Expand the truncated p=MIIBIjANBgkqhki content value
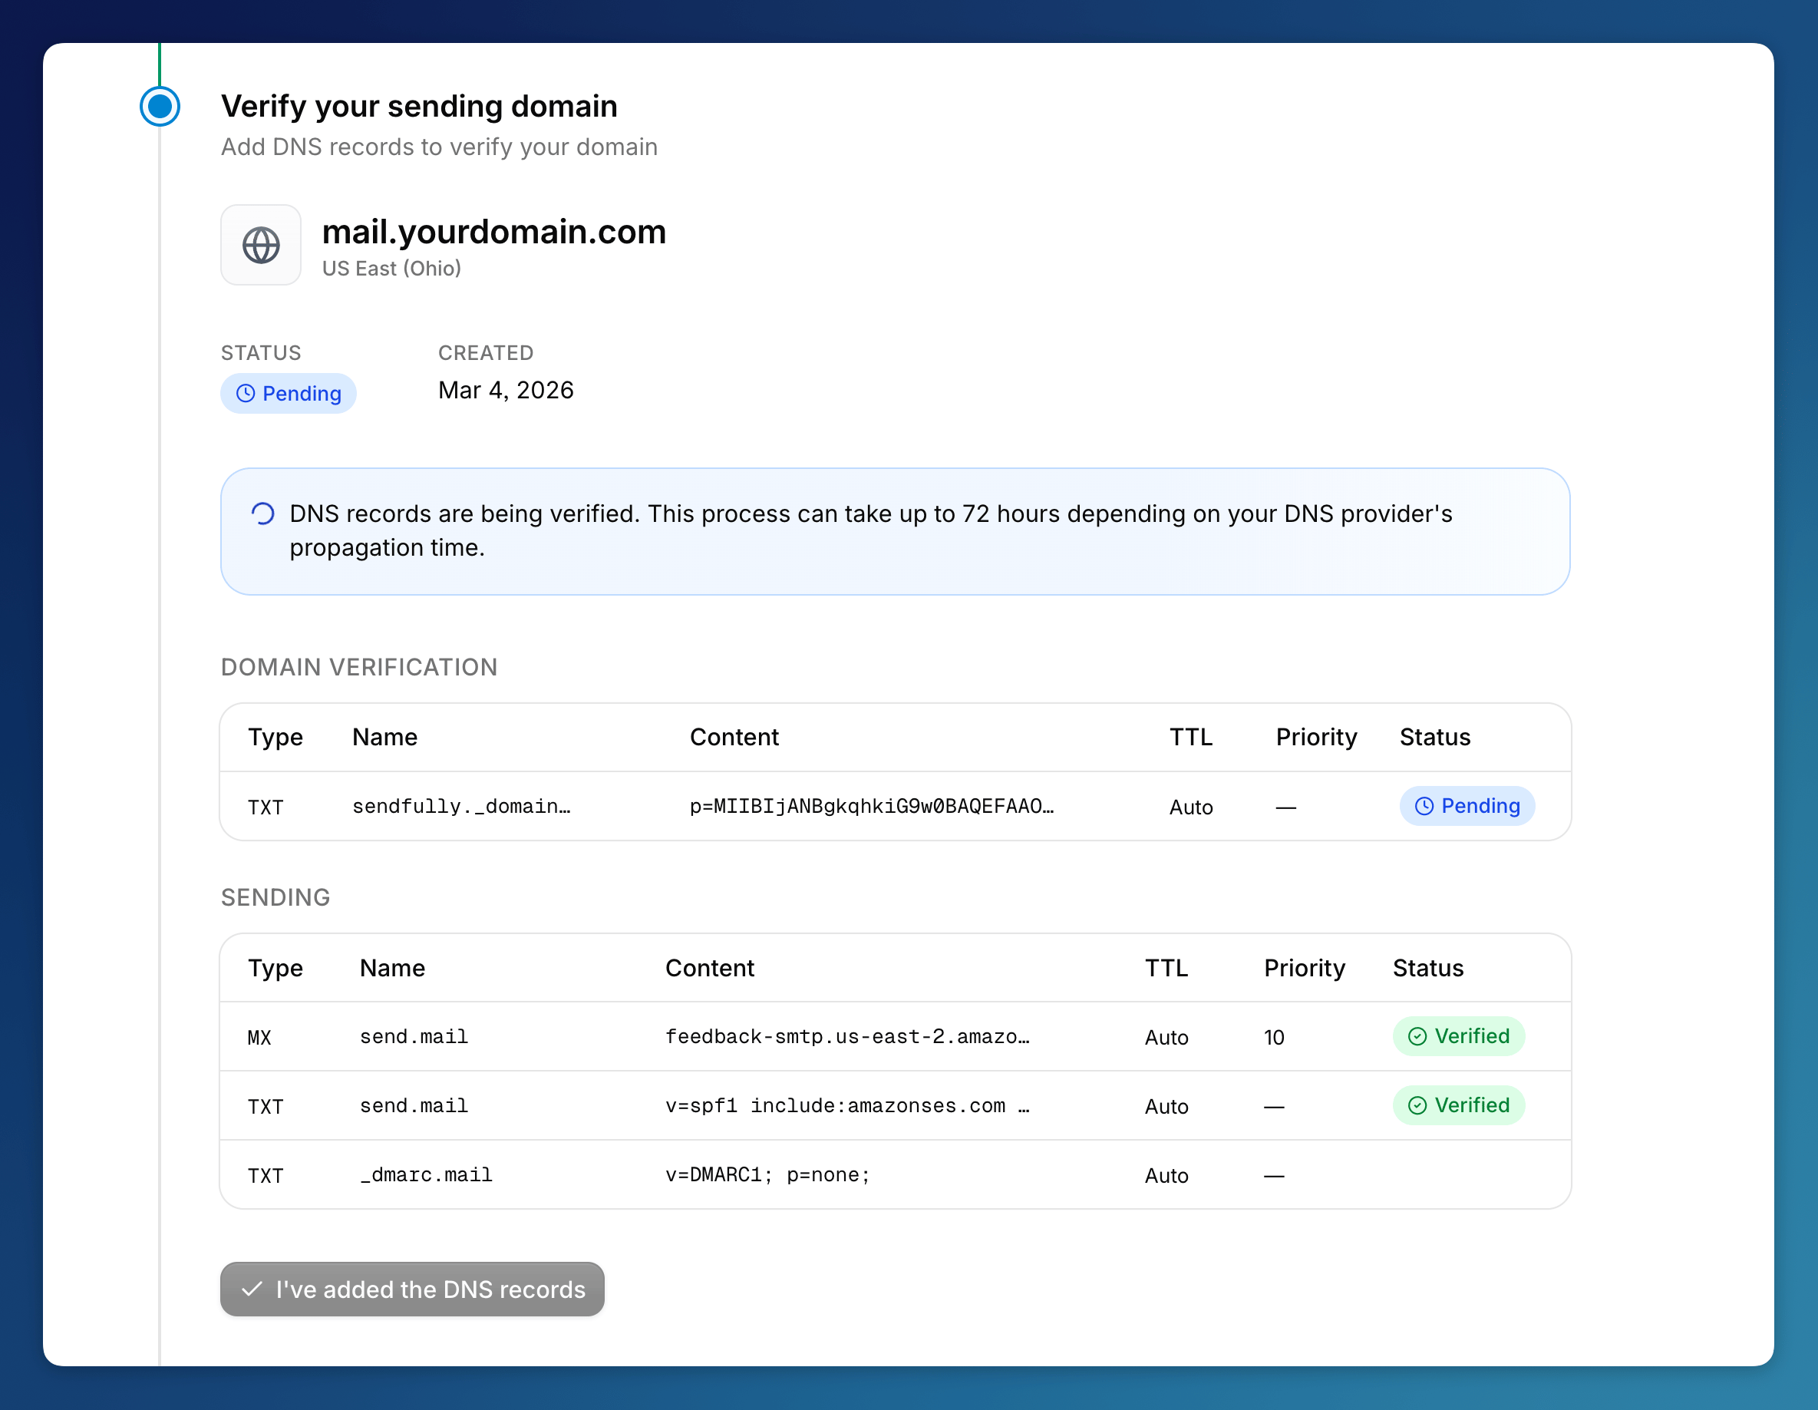The image size is (1818, 1410). pos(873,806)
